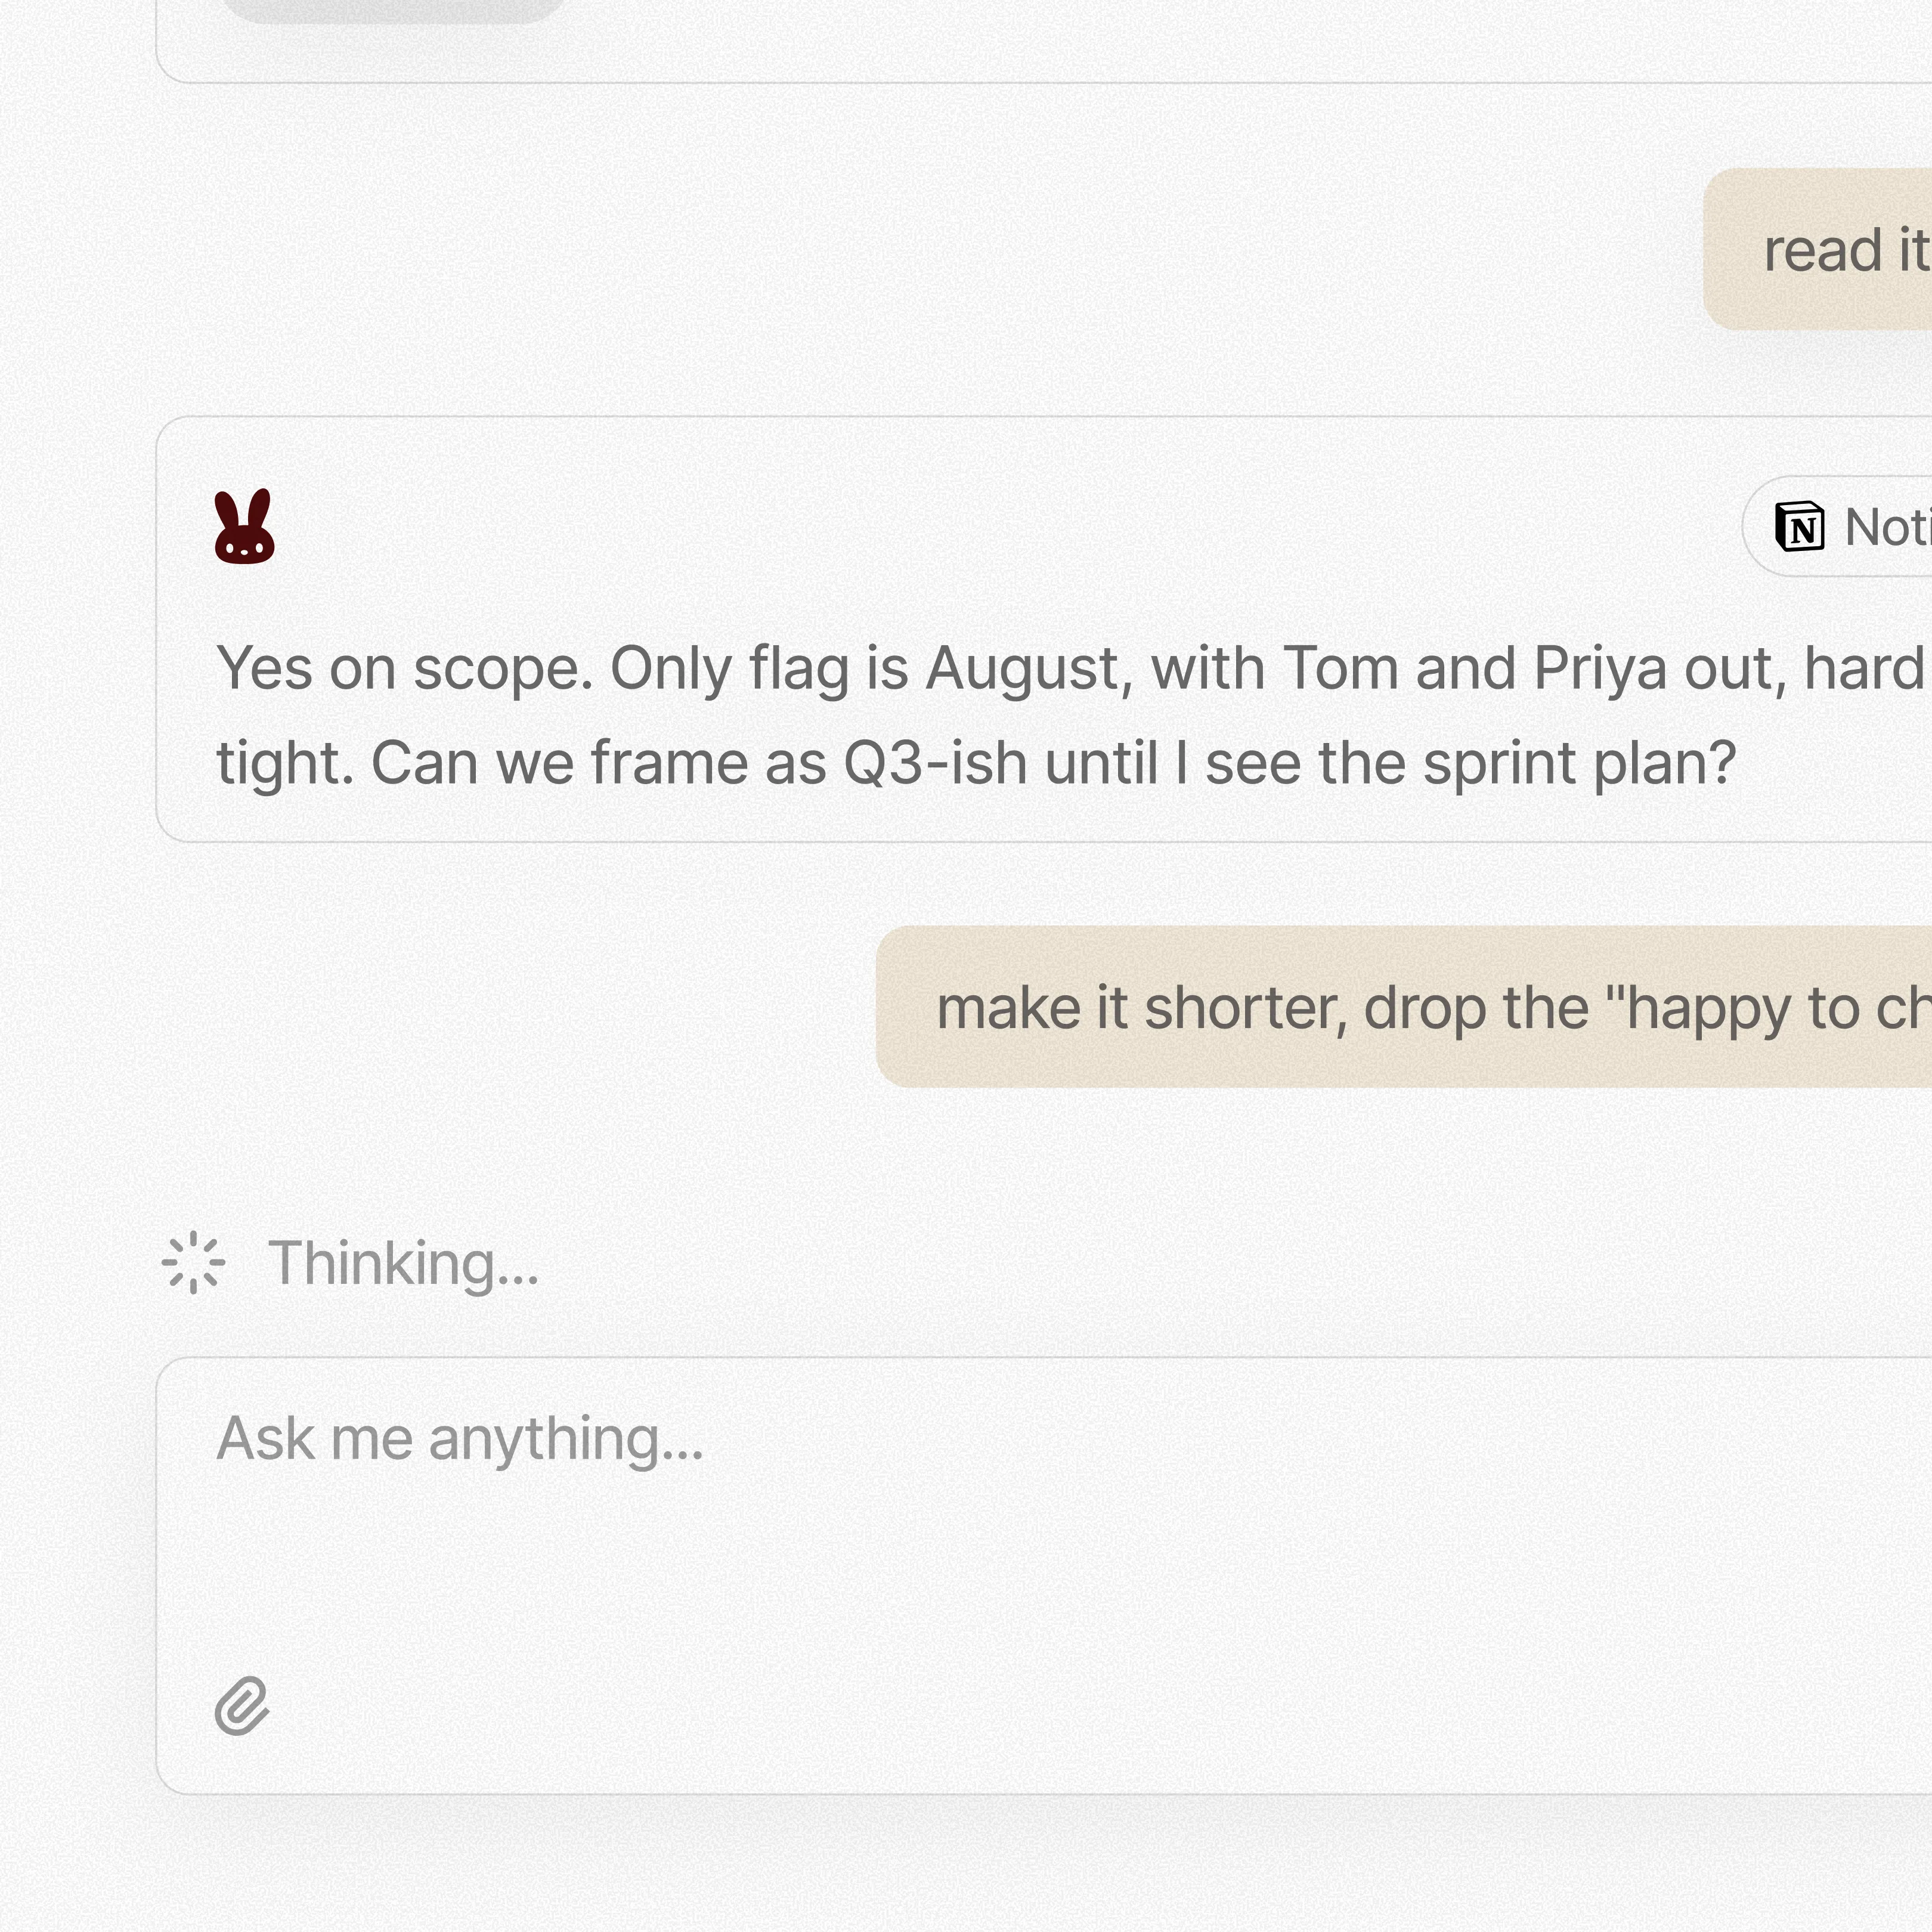Click the "make it shorter" user message
The height and width of the screenshot is (1932, 1932).
(1404, 1007)
